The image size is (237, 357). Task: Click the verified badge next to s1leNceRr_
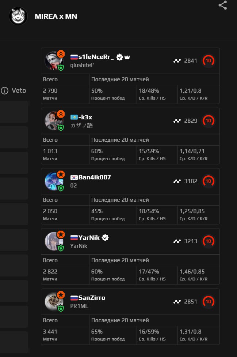coord(120,57)
